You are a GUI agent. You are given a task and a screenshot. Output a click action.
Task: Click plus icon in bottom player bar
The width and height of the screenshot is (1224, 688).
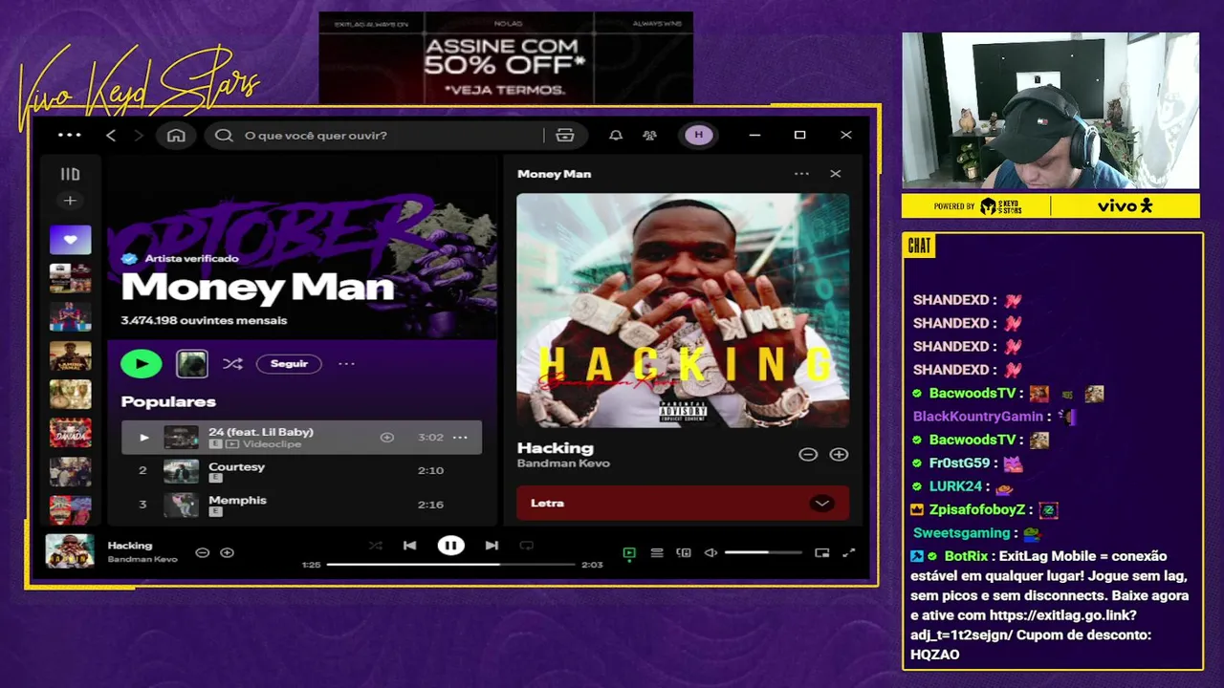pos(227,552)
